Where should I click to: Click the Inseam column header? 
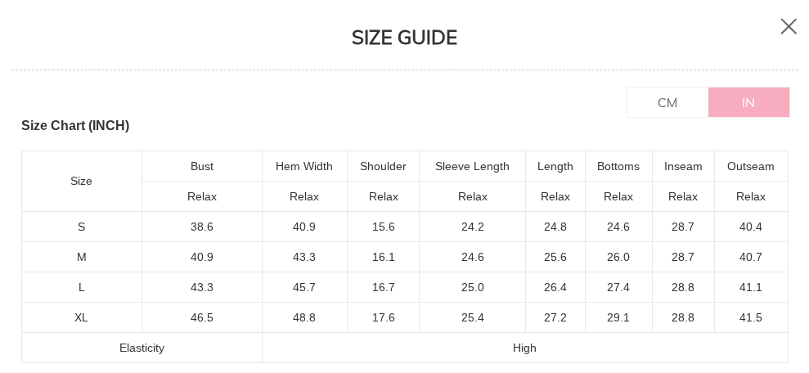pos(683,166)
